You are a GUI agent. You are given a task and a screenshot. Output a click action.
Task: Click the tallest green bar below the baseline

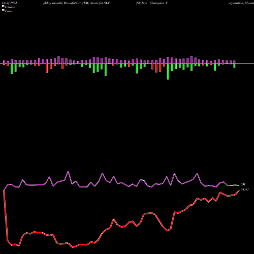pos(168,72)
